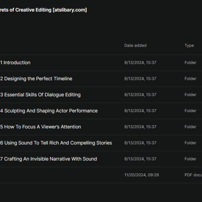Click date cell of 3 Essential Skills row

pyautogui.click(x=140, y=94)
